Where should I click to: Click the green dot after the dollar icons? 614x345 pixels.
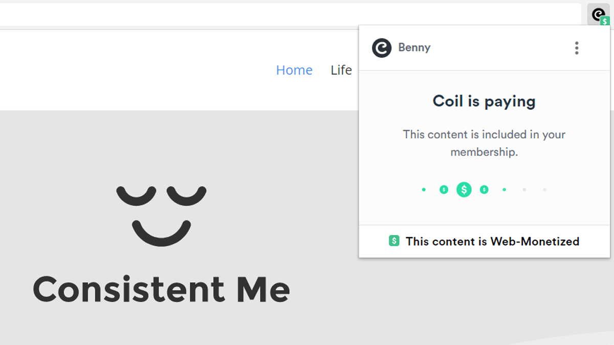(x=504, y=190)
